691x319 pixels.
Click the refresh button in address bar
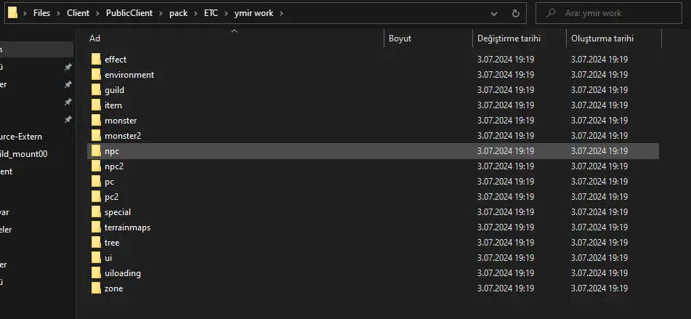[x=515, y=13]
